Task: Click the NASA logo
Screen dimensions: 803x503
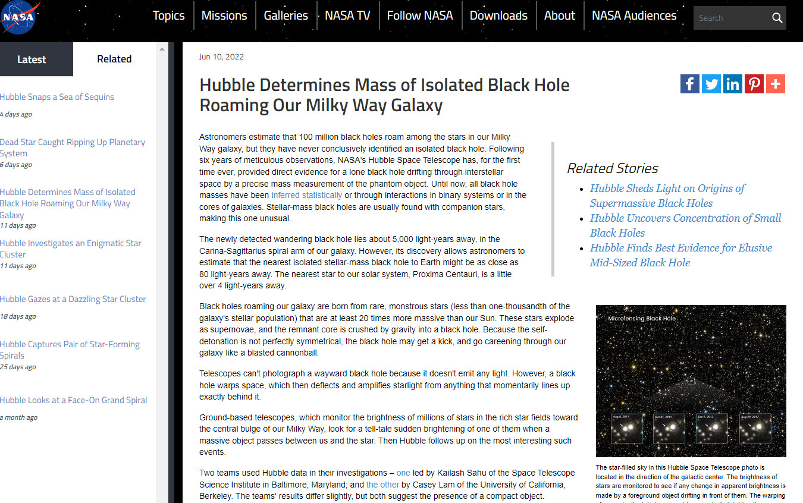Action: (x=20, y=18)
